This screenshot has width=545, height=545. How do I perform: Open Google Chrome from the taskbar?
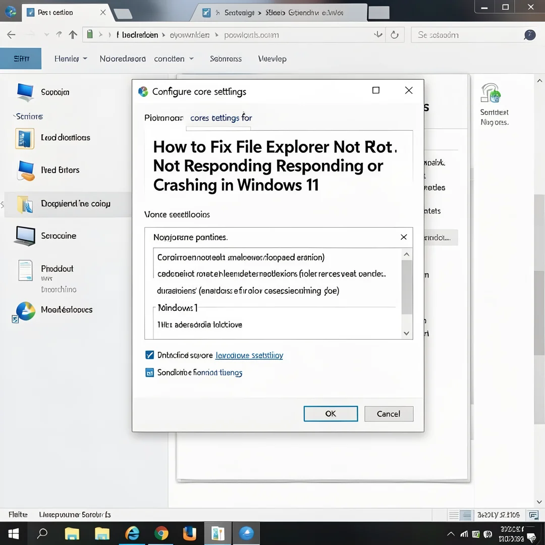tap(161, 533)
